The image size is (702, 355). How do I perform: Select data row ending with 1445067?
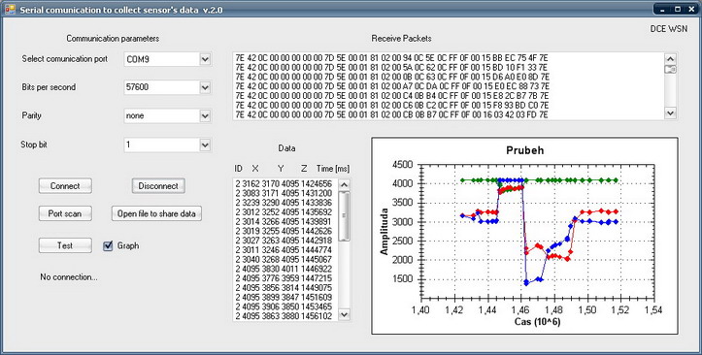pos(284,259)
